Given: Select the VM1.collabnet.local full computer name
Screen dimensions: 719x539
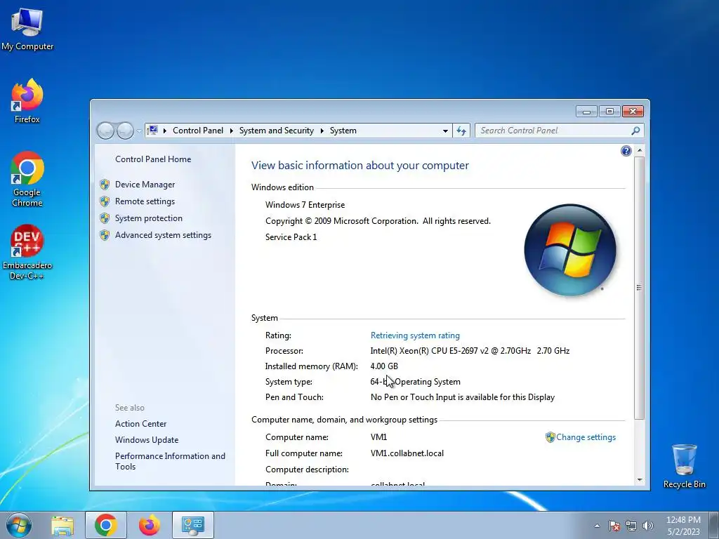Looking at the screenshot, I should click(x=407, y=453).
